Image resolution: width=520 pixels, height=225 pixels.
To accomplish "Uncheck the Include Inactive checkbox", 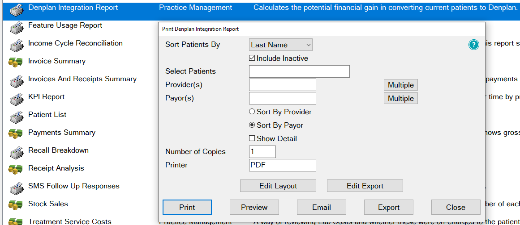I will [x=252, y=58].
